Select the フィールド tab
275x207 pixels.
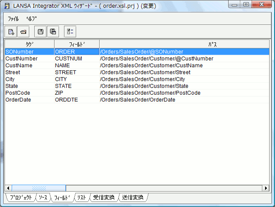point(62,198)
